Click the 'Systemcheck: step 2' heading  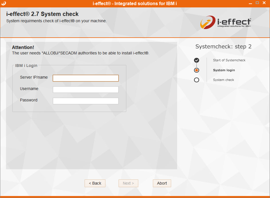(223, 46)
